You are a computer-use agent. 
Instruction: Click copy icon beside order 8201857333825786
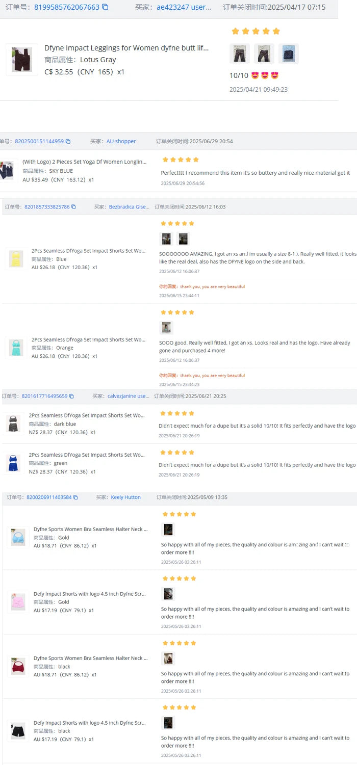[x=73, y=207]
